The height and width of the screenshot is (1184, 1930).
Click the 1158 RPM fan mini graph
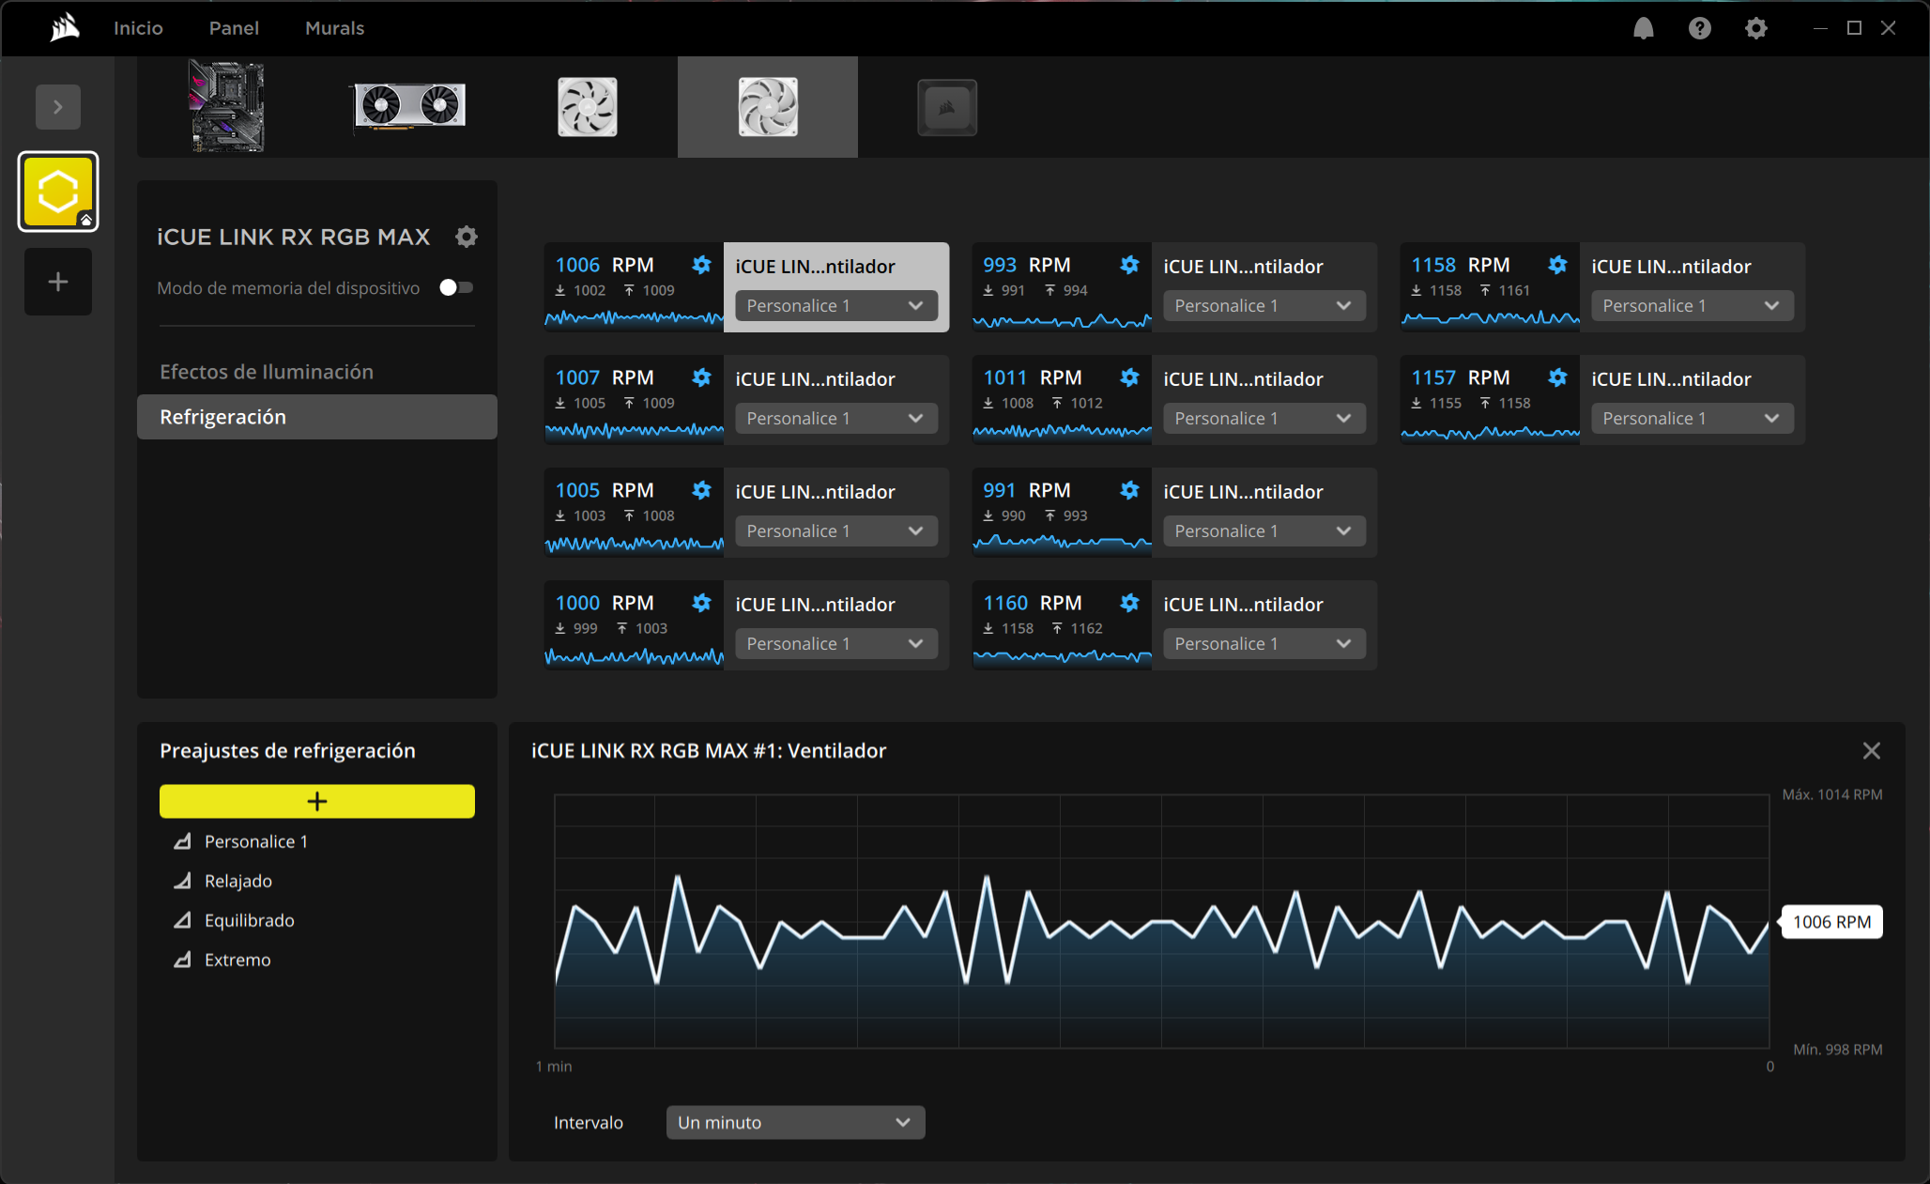1491,319
